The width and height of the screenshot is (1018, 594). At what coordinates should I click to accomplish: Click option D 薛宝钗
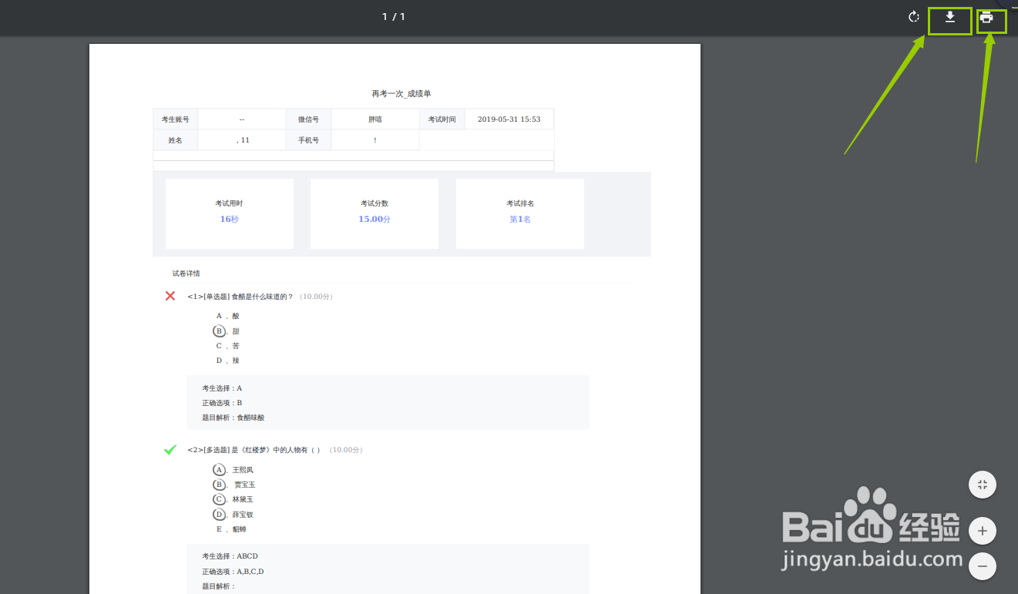[x=233, y=515]
